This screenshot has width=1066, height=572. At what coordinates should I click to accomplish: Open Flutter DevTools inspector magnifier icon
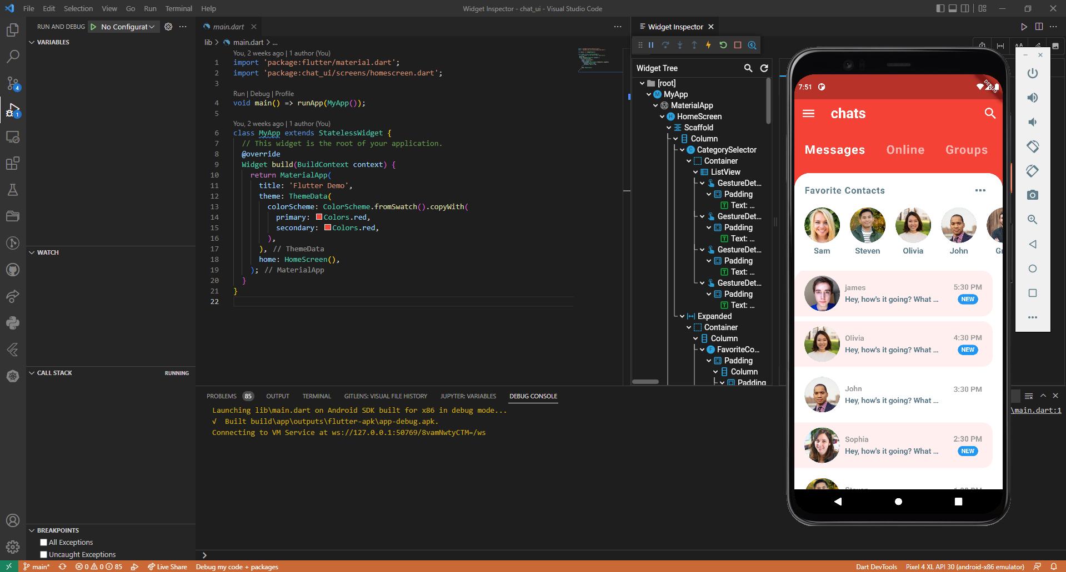[x=752, y=45]
